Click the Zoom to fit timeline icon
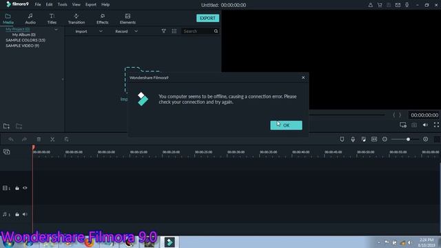This screenshot has height=248, width=441. (374, 139)
